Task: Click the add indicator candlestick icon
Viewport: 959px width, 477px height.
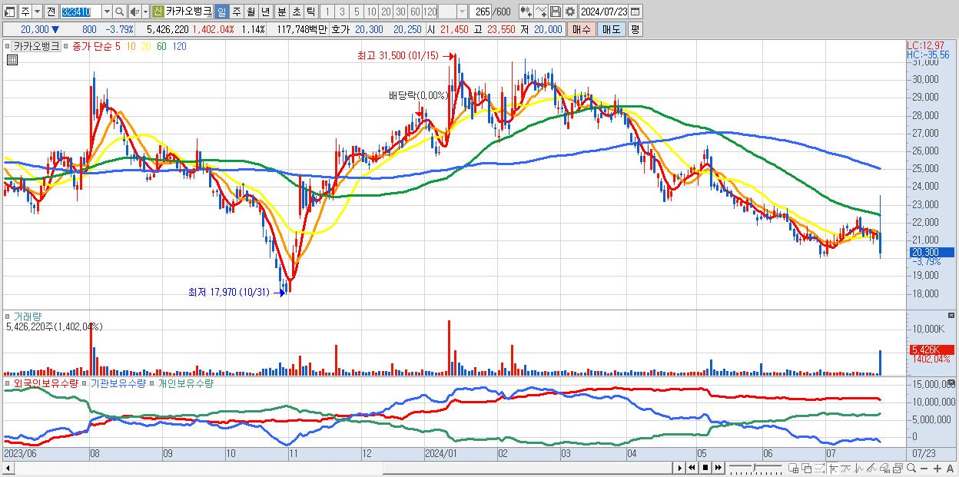Action: point(526,12)
